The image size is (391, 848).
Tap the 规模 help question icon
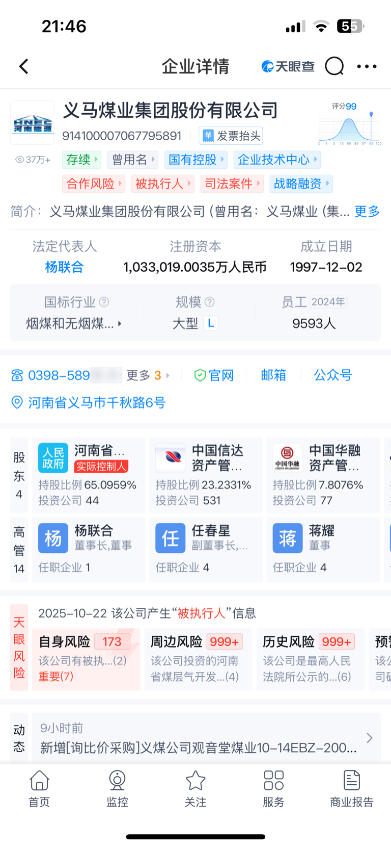coord(209,302)
